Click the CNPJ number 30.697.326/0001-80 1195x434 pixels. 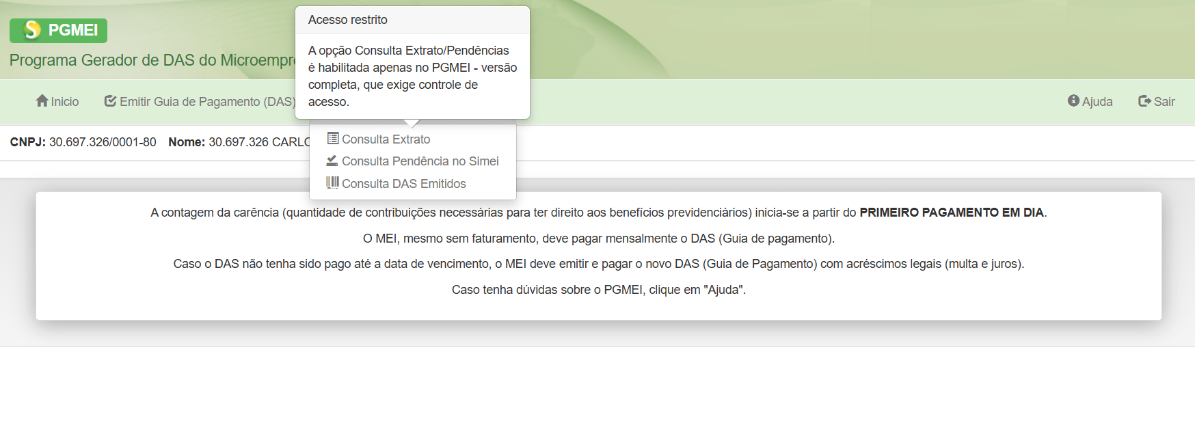coord(103,142)
